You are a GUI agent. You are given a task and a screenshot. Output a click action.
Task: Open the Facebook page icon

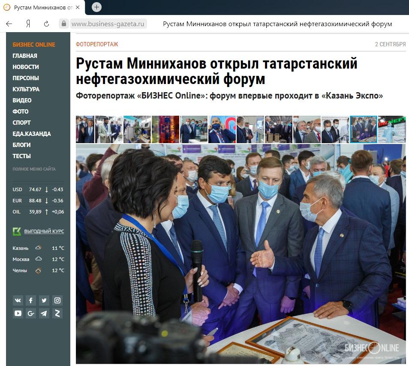31,300
